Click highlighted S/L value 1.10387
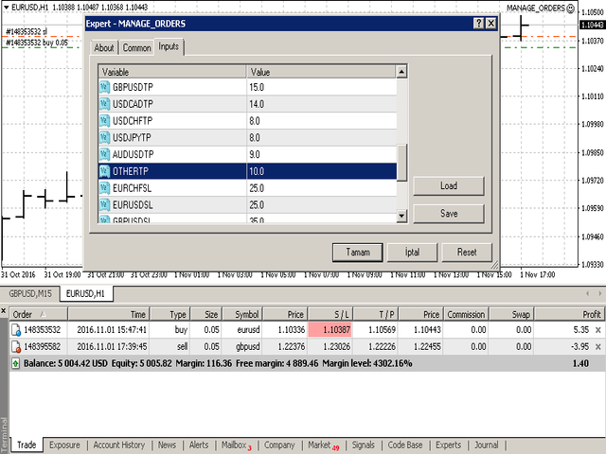Image resolution: width=606 pixels, height=454 pixels. point(330,330)
